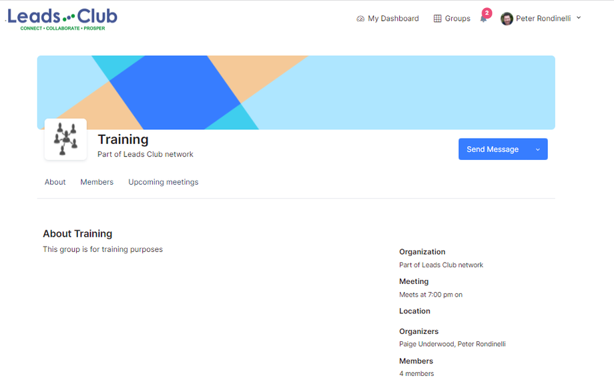614x392 pixels.
Task: Click the Training group logo image
Action: click(65, 139)
